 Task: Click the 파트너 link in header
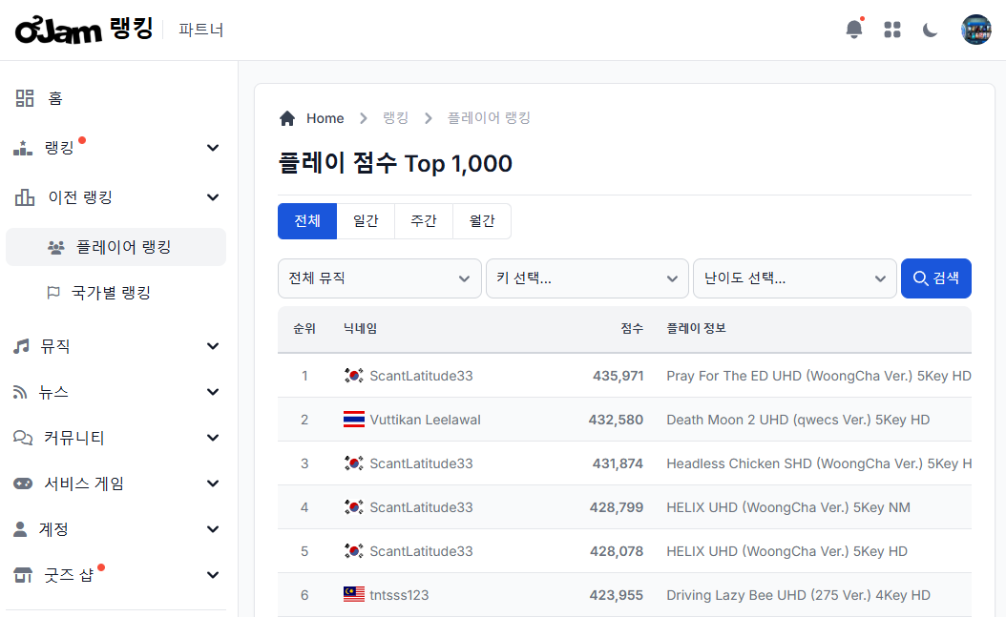tap(201, 30)
